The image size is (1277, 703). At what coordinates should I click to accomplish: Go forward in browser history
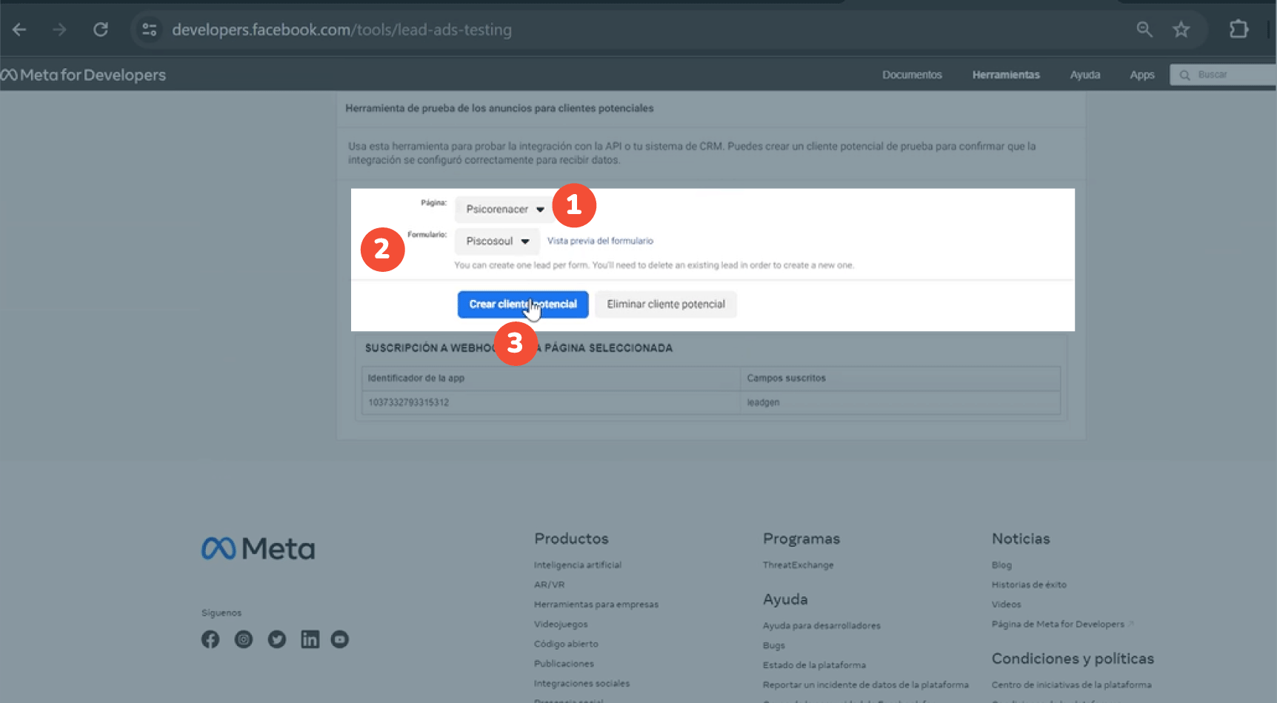point(60,30)
